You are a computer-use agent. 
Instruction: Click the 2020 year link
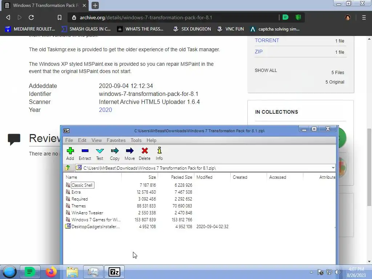click(x=105, y=110)
